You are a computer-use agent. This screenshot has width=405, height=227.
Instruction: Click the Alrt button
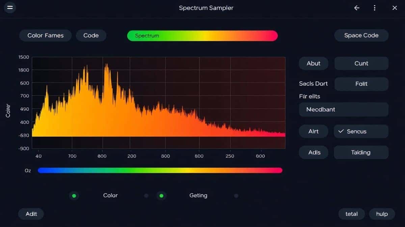pyautogui.click(x=314, y=131)
